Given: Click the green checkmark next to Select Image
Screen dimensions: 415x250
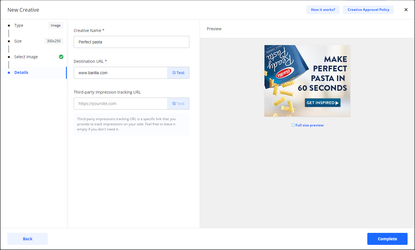Looking at the screenshot, I should click(61, 57).
